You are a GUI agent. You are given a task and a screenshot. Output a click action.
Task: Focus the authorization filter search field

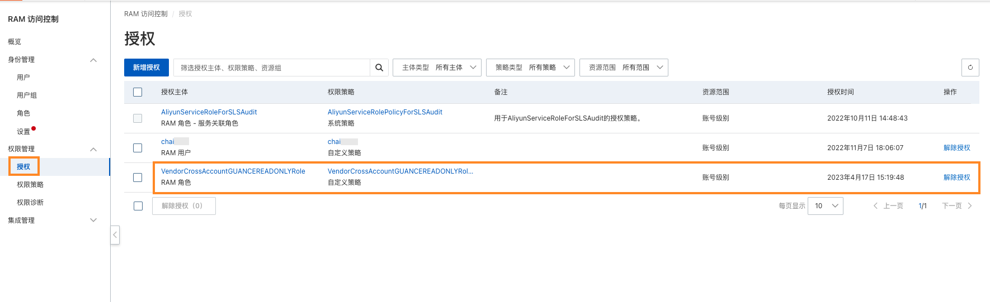coord(271,68)
